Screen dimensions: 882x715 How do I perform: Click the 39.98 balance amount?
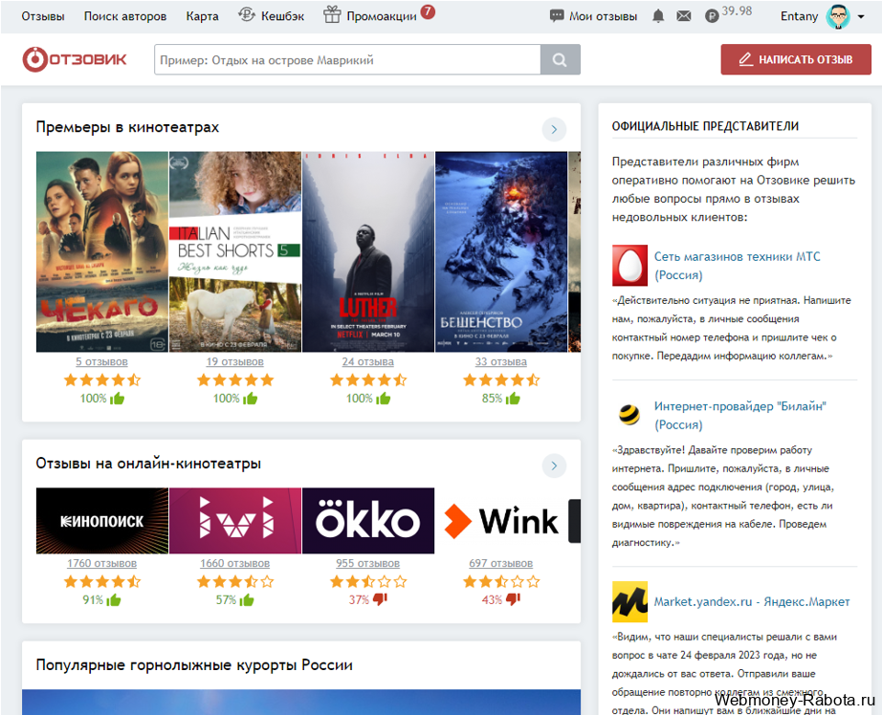click(x=737, y=11)
